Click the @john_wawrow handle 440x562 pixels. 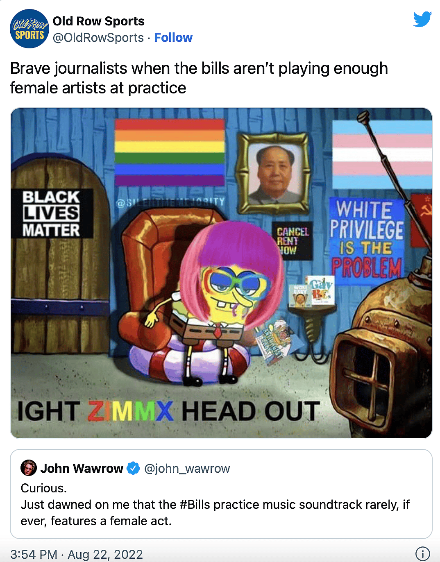tap(187, 468)
